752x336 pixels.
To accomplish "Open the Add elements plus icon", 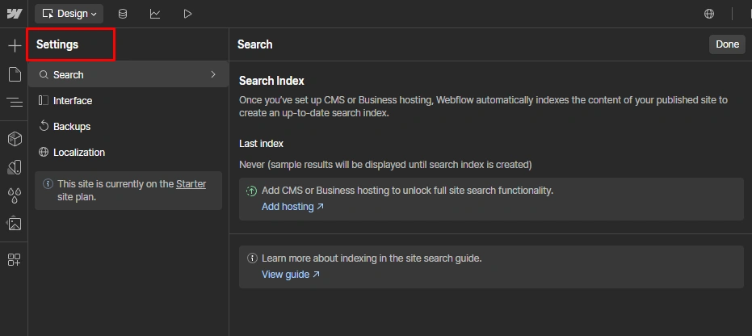I will click(15, 46).
